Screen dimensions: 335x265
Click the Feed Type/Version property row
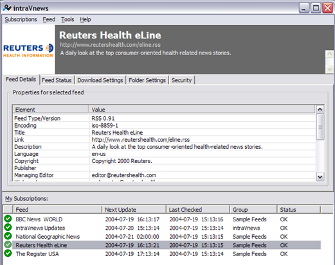pyautogui.click(x=165, y=118)
